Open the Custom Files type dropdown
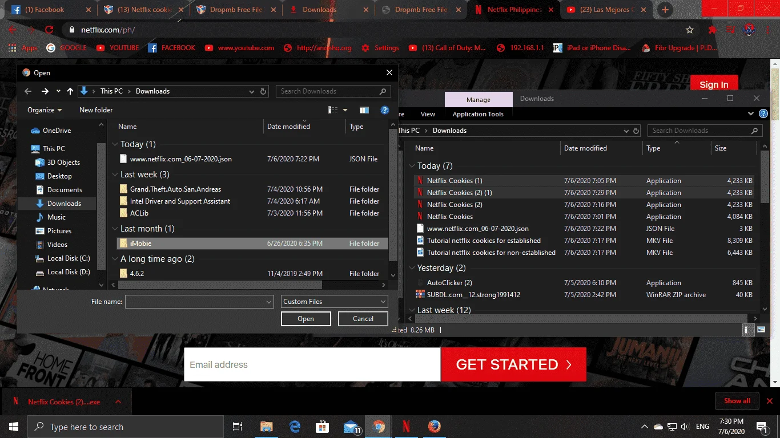Image resolution: width=780 pixels, height=438 pixels. pyautogui.click(x=335, y=302)
